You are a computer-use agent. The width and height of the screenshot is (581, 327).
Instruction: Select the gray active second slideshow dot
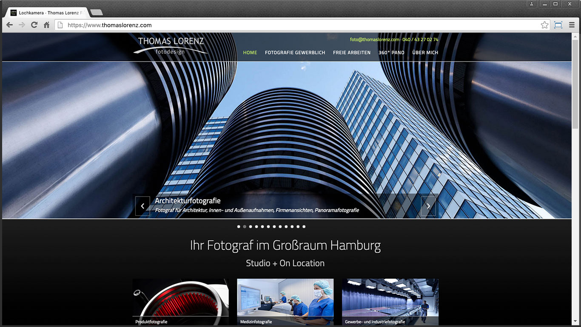click(245, 227)
